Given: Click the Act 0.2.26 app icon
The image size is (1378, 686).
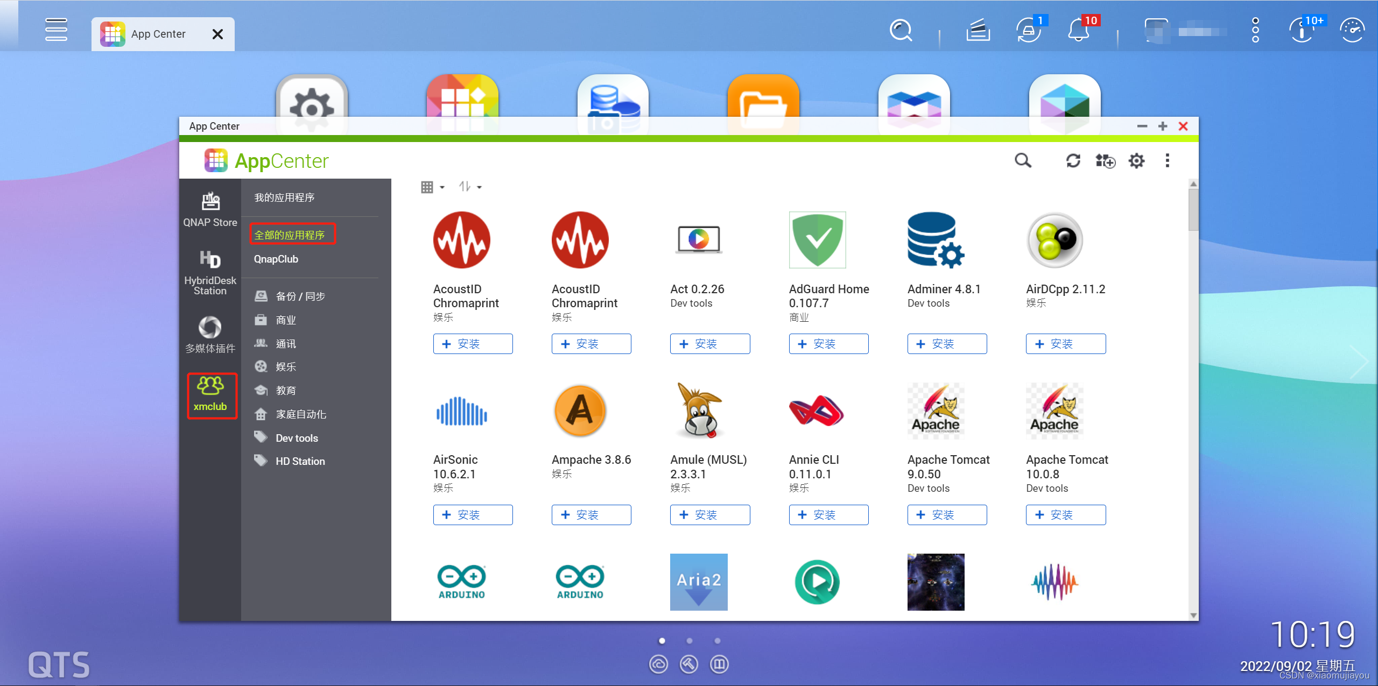Looking at the screenshot, I should [x=699, y=240].
